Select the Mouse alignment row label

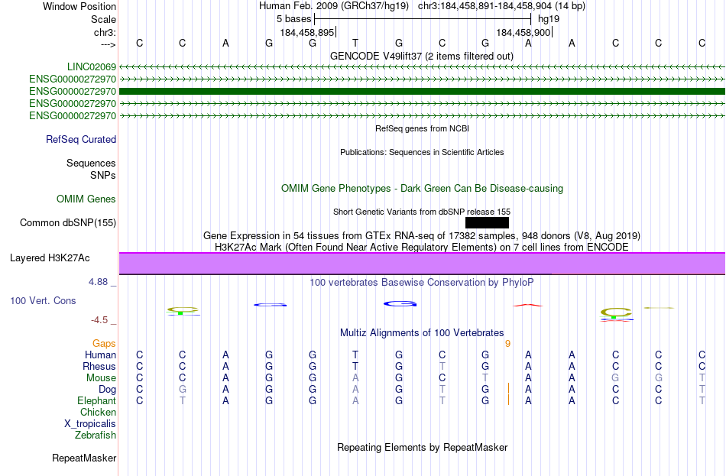click(x=101, y=378)
